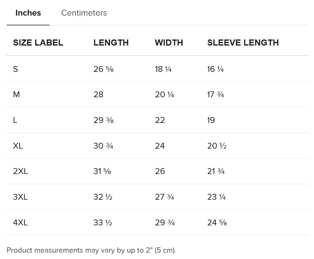The image size is (314, 259).
Task: Click the sleeve length value 19 for L
Action: (x=211, y=120)
